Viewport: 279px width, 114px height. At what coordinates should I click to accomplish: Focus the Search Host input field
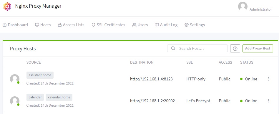point(197,48)
